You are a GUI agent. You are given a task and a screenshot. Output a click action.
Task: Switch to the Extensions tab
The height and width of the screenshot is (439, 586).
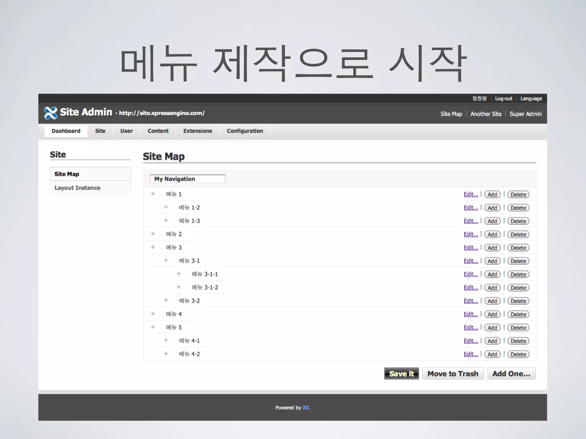click(197, 131)
